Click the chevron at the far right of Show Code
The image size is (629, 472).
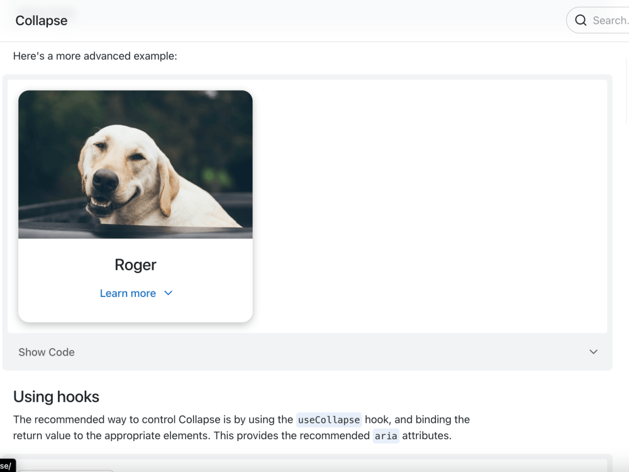pyautogui.click(x=593, y=352)
